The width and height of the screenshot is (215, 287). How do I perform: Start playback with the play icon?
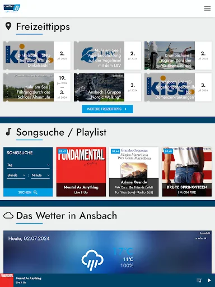point(209,280)
